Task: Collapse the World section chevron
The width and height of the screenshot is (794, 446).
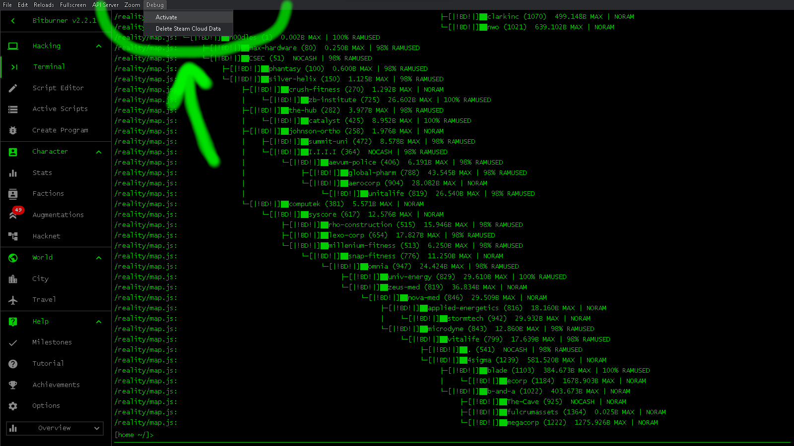Action: coord(99,258)
